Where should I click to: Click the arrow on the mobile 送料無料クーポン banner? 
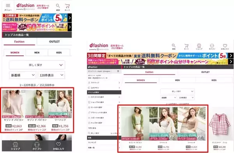[x=70, y=18]
